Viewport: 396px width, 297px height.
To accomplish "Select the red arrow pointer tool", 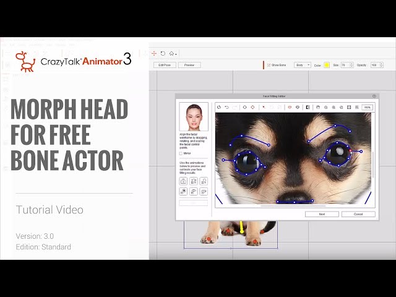I will tap(264, 107).
